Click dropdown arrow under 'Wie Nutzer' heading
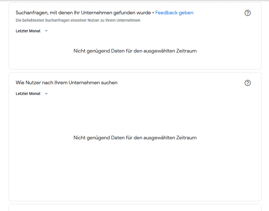This screenshot has height=211, width=269. (x=46, y=94)
